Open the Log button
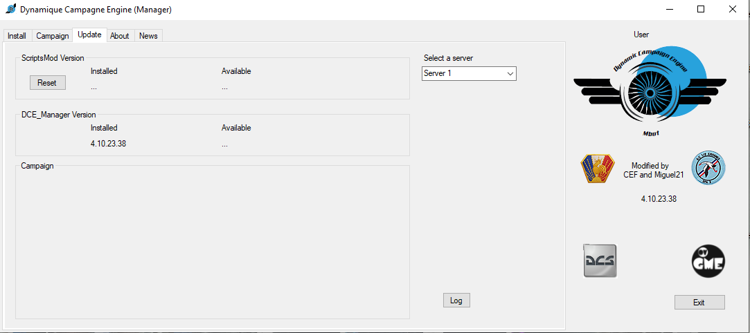Image resolution: width=750 pixels, height=333 pixels. [x=456, y=301]
